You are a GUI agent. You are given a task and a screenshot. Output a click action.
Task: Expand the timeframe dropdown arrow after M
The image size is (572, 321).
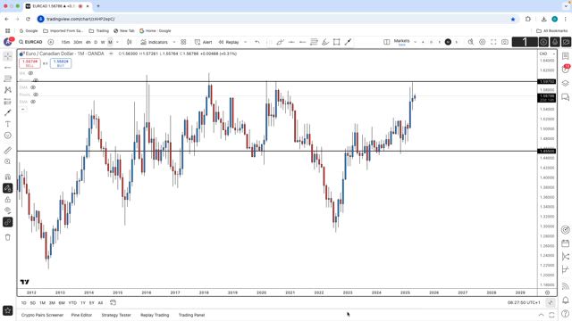[117, 42]
